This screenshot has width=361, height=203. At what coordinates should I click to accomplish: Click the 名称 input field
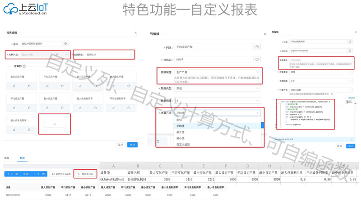(x=42, y=44)
